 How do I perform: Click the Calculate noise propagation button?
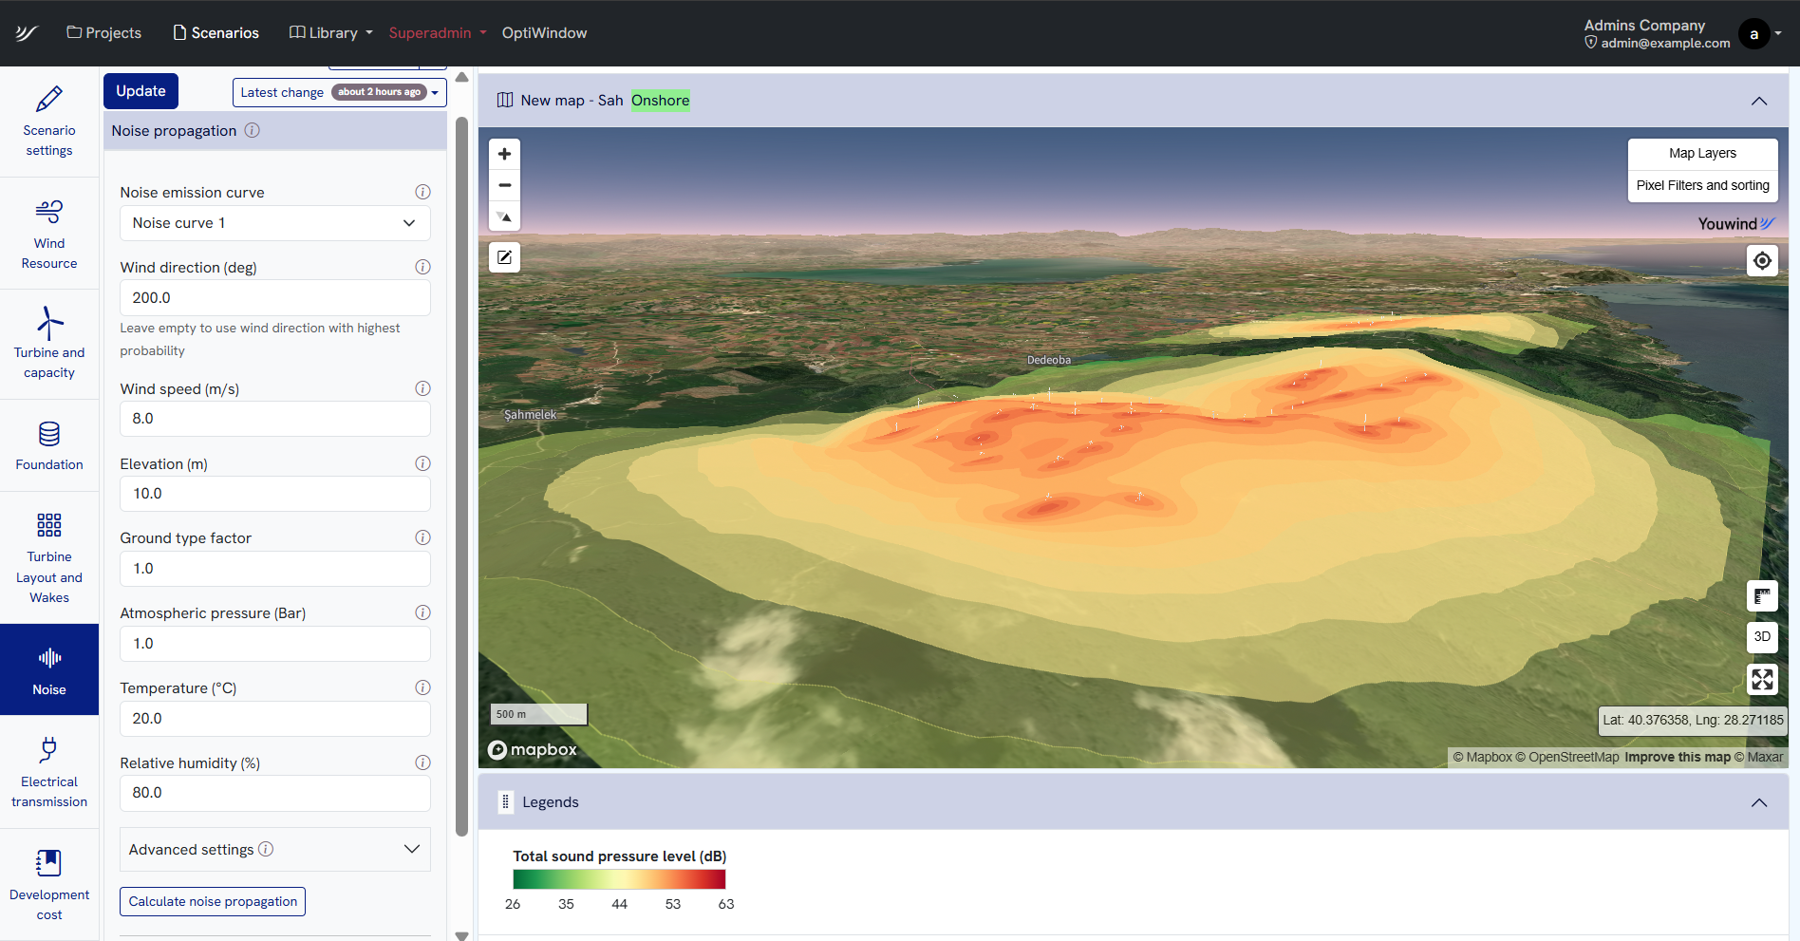212,901
